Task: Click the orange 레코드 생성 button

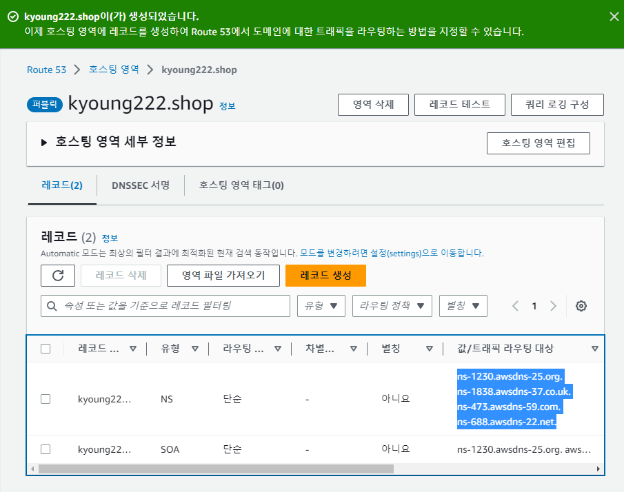Action: pyautogui.click(x=325, y=276)
